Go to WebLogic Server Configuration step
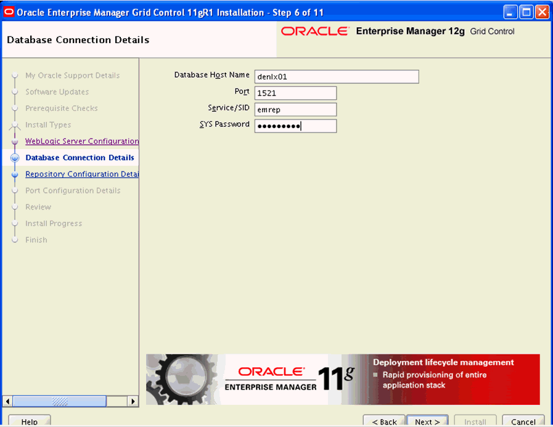553x427 pixels. click(82, 141)
